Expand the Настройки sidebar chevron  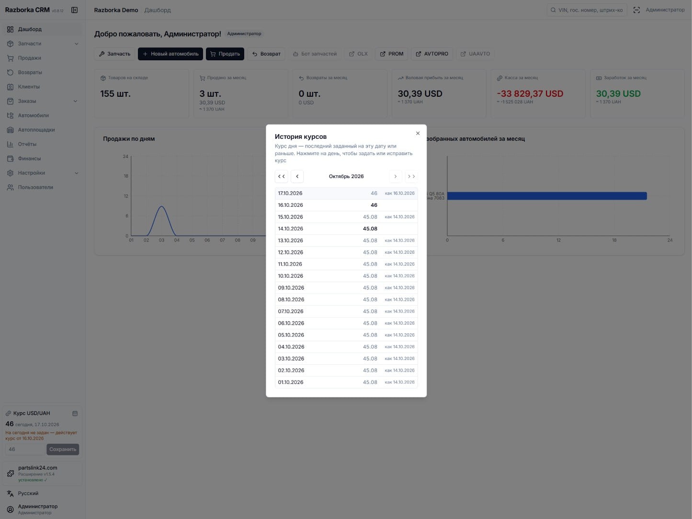[x=77, y=173]
